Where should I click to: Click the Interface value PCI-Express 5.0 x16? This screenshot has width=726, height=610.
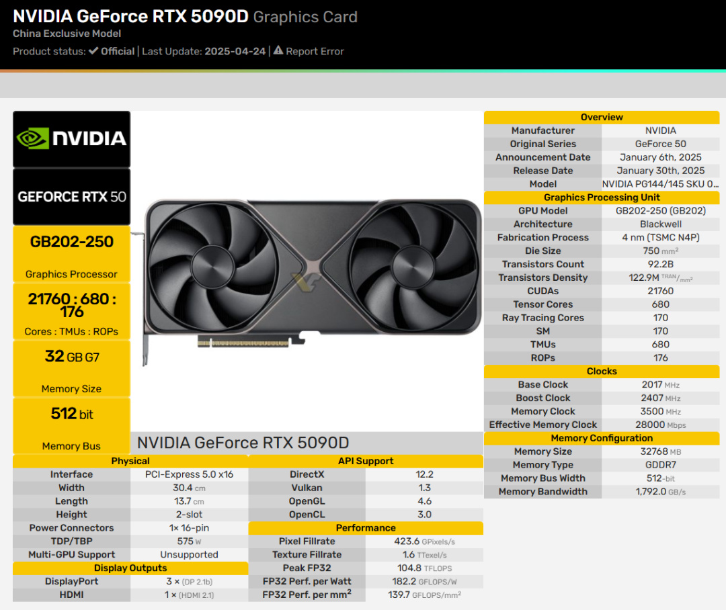pos(190,474)
